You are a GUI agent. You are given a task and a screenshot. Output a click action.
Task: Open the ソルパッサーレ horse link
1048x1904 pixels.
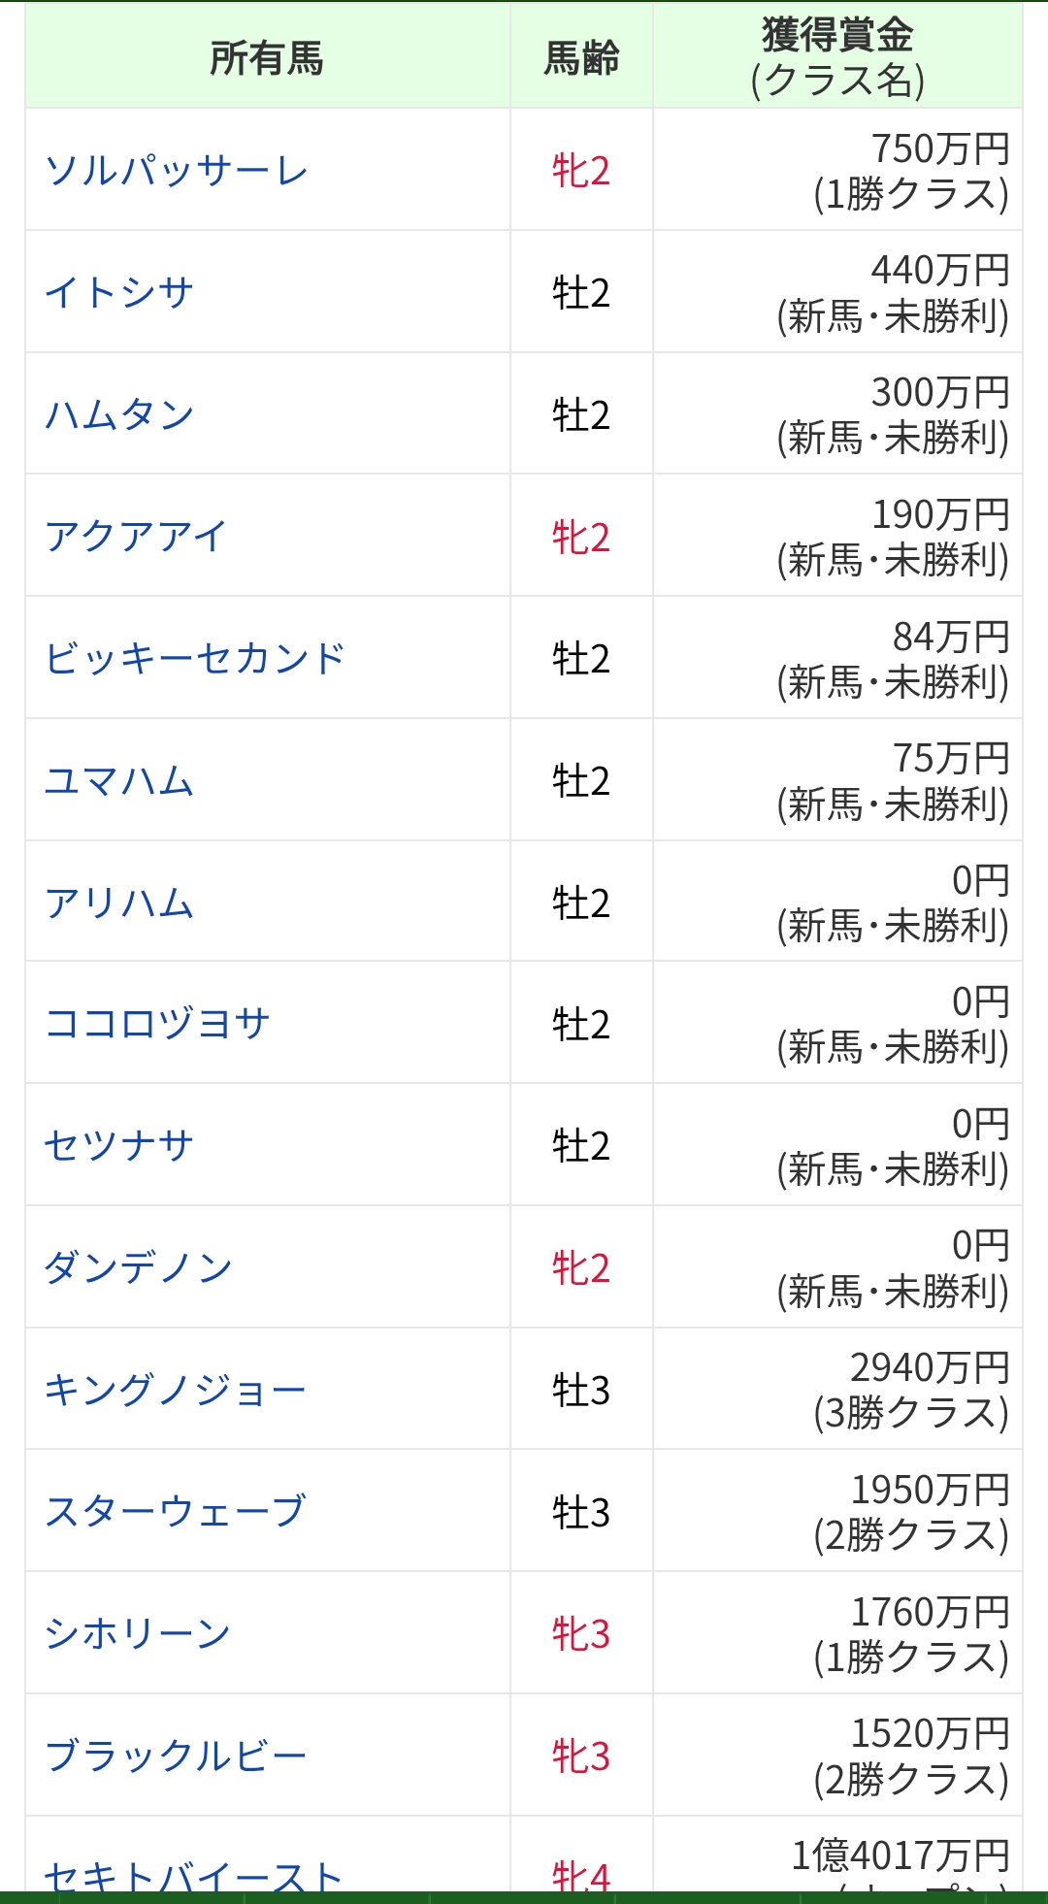[177, 171]
